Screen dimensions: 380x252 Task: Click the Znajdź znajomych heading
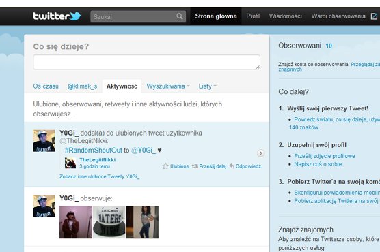pos(306,230)
